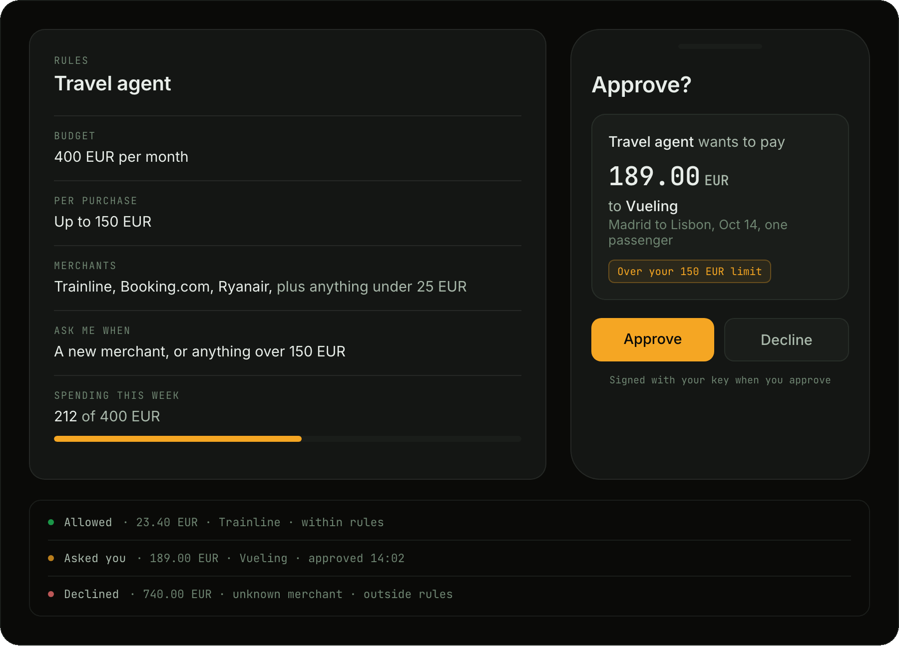Click the 'MERCHANTS' label
Image resolution: width=899 pixels, height=646 pixels.
(x=85, y=266)
